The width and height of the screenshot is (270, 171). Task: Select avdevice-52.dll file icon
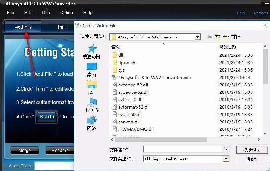tap(115, 92)
